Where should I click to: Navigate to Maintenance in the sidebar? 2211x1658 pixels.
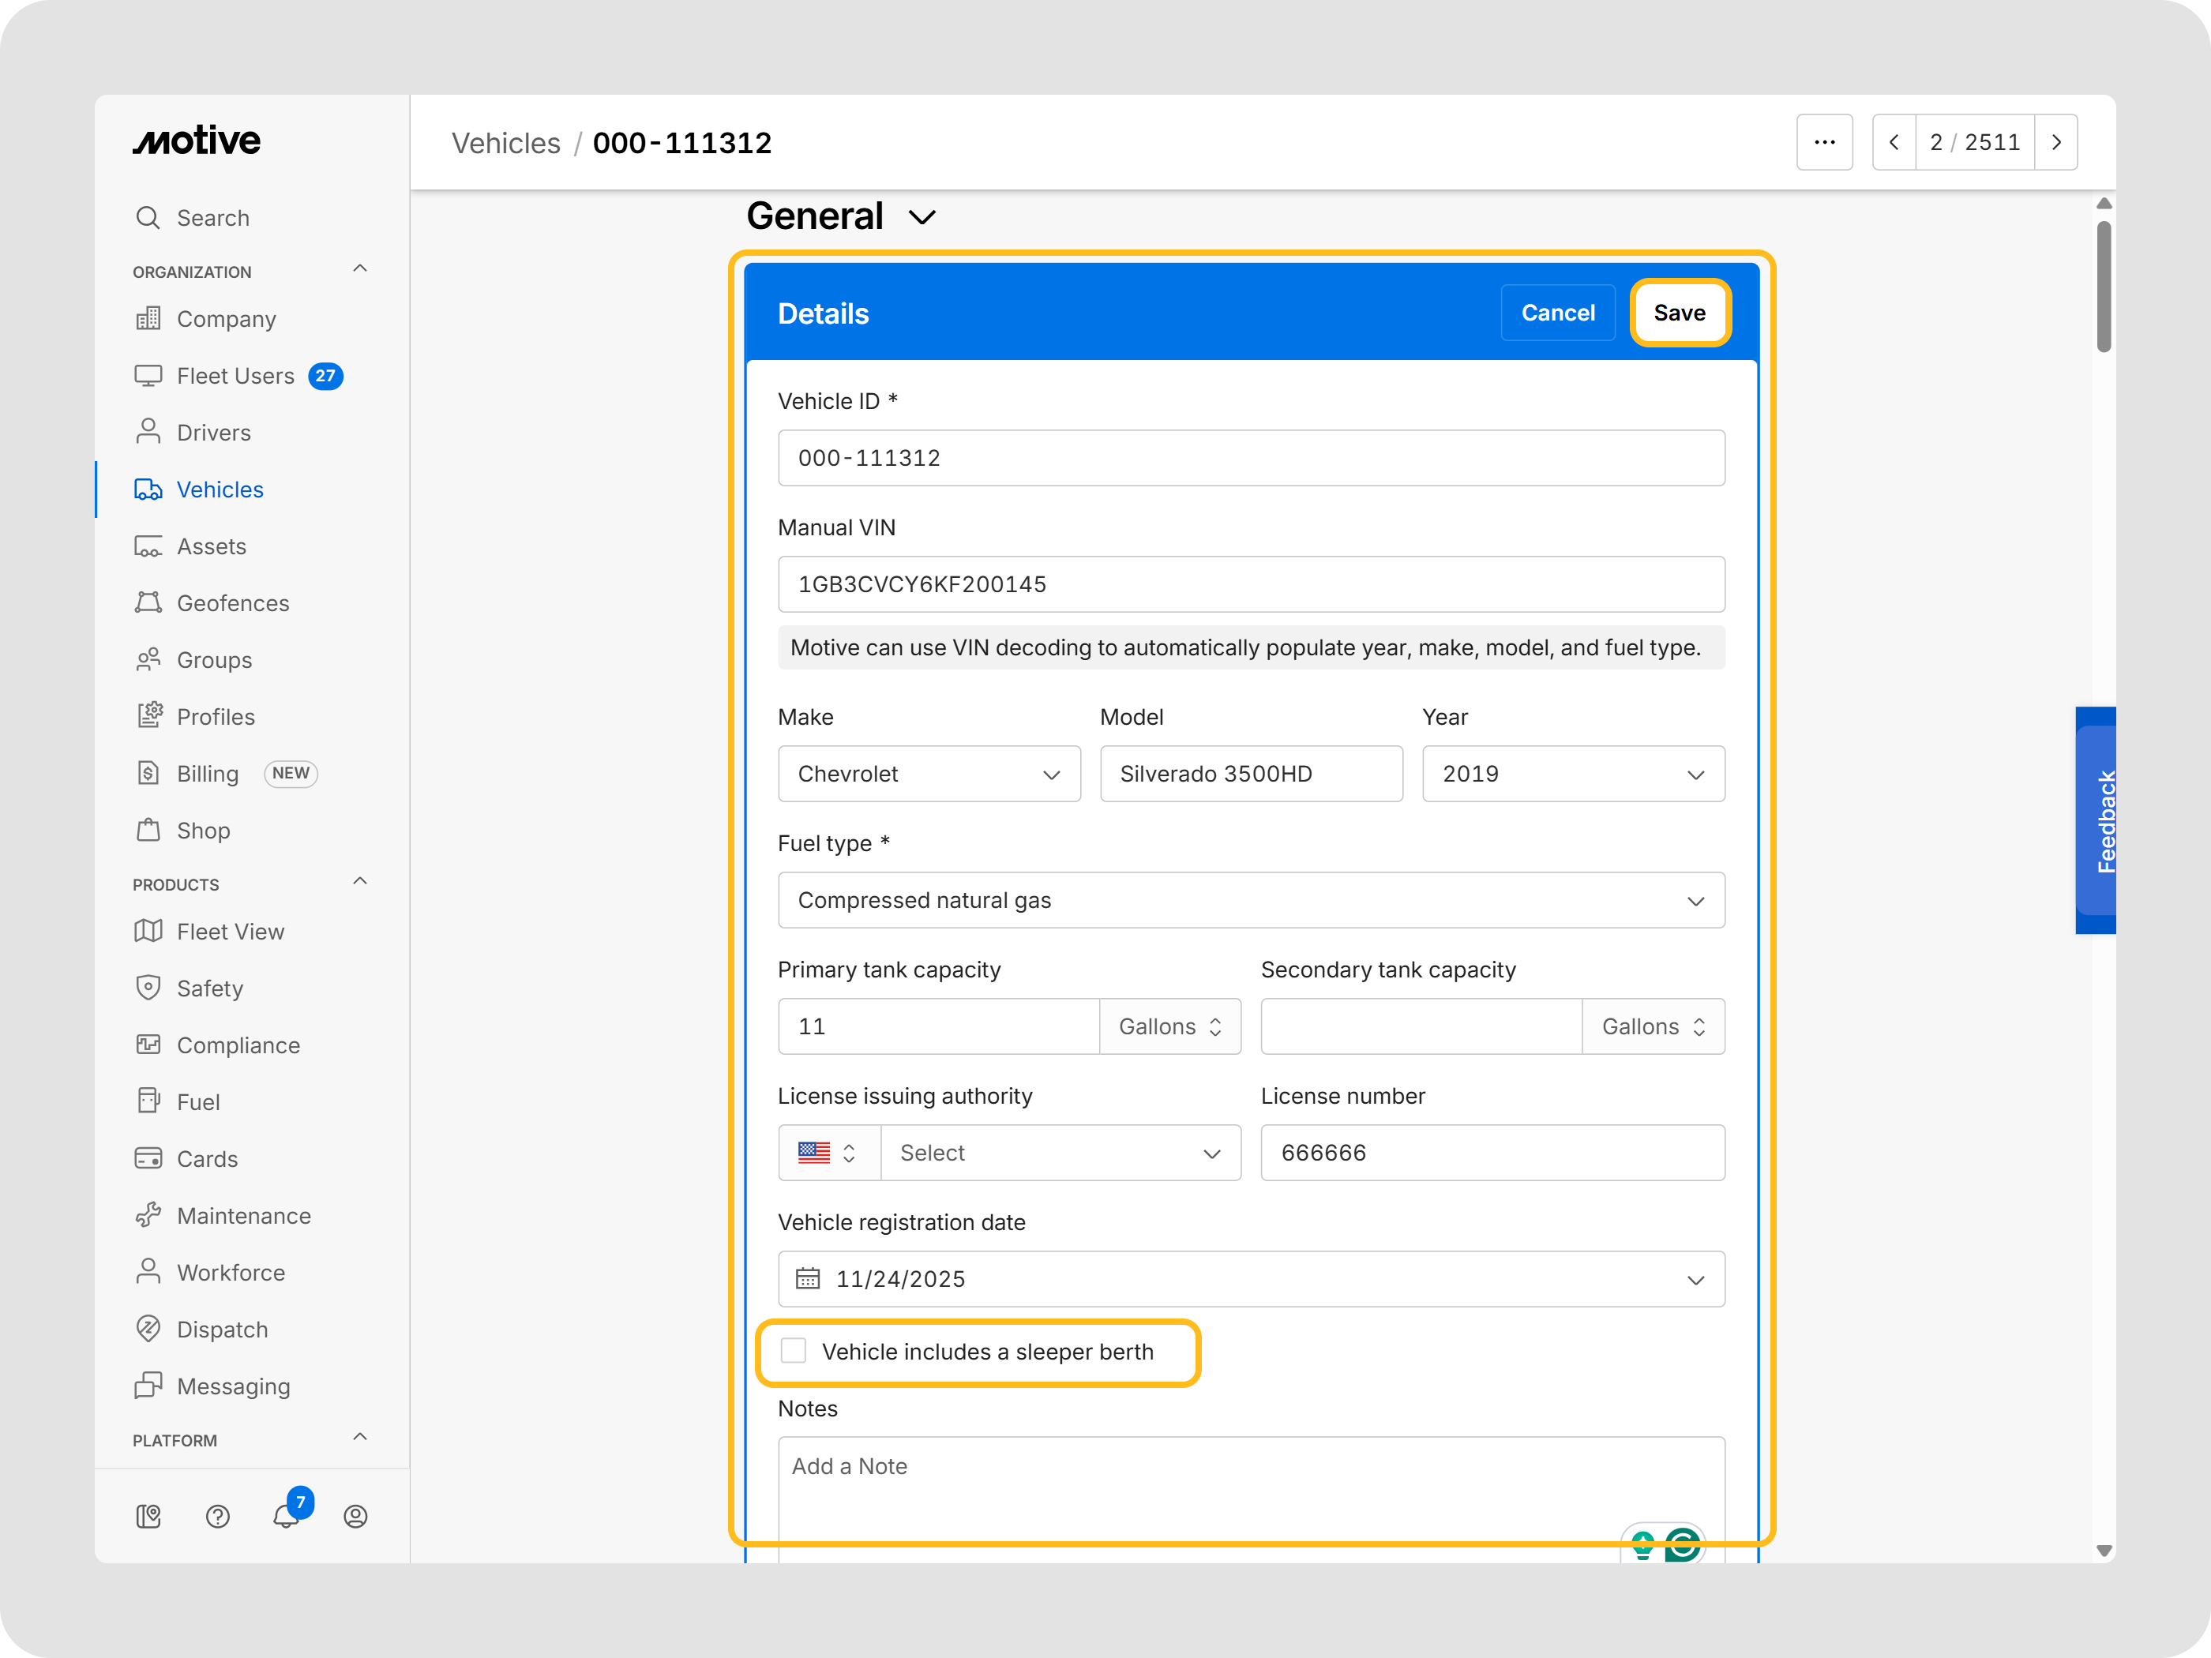pyautogui.click(x=244, y=1217)
